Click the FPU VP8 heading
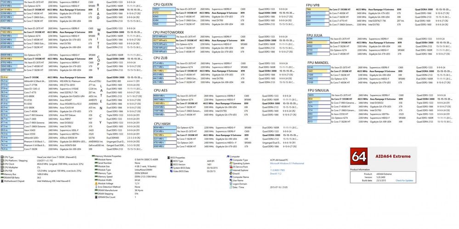Image resolution: width=459 pixels, height=229 pixels. point(313,5)
